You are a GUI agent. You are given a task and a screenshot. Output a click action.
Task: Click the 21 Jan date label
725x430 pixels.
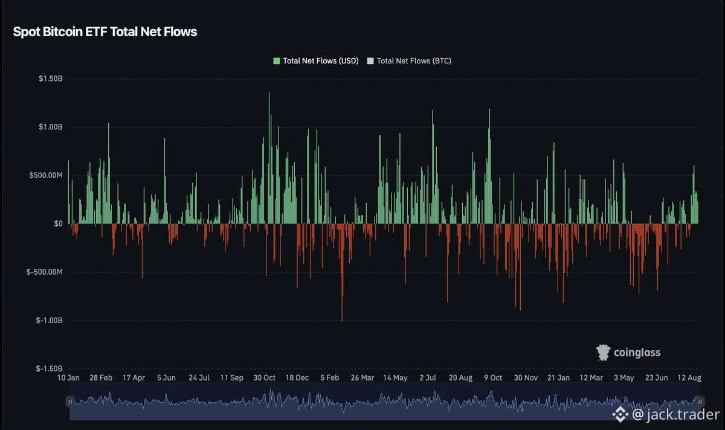tap(558, 378)
